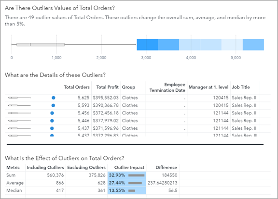This screenshot has height=199, width=278.
Task: Click the blue outlier dot in the 5,446 row
Action: click(52, 121)
